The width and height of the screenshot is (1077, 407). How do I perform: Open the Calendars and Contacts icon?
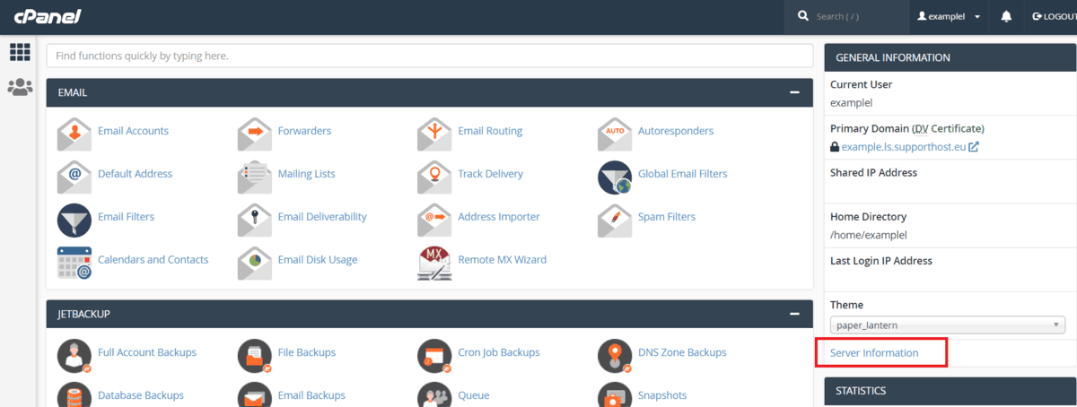point(74,263)
